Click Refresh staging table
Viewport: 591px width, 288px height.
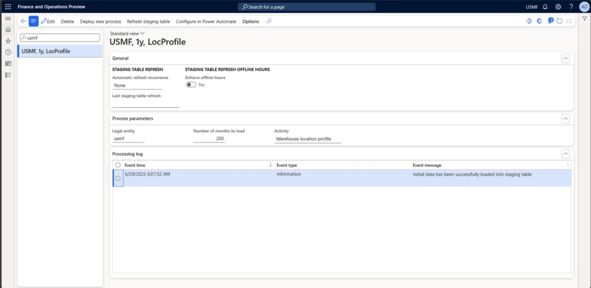pyautogui.click(x=148, y=21)
